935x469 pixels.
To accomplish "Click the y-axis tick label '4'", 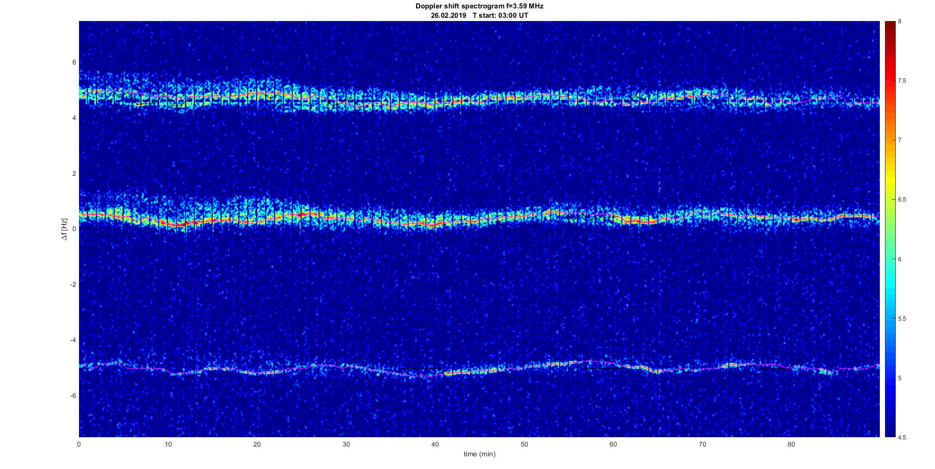I will [x=74, y=118].
